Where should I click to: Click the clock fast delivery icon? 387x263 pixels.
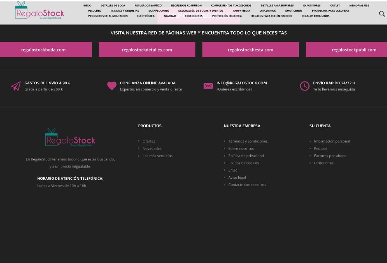click(305, 86)
